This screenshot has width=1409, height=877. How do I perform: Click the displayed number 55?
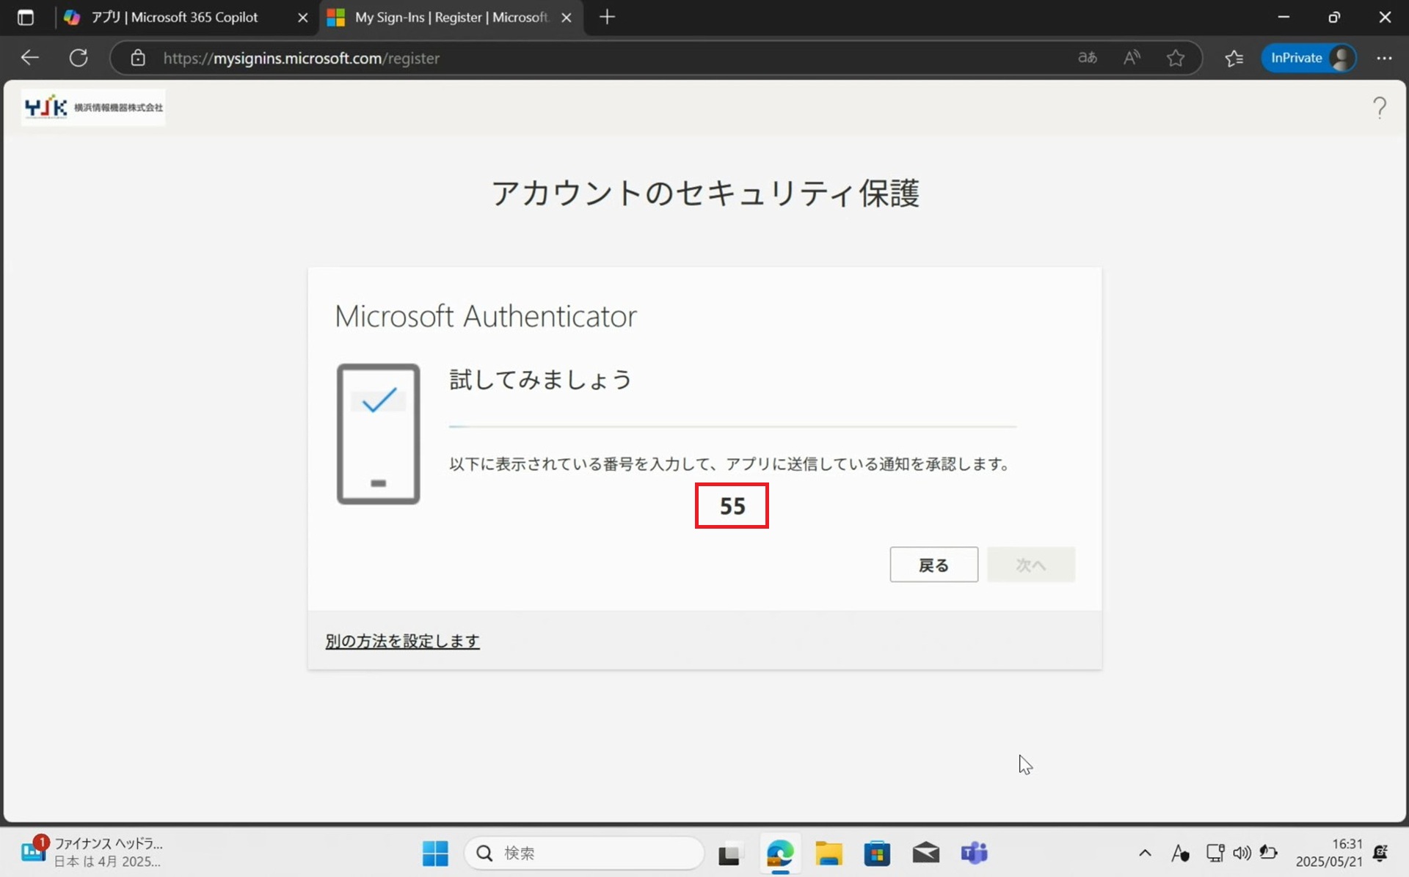click(732, 506)
